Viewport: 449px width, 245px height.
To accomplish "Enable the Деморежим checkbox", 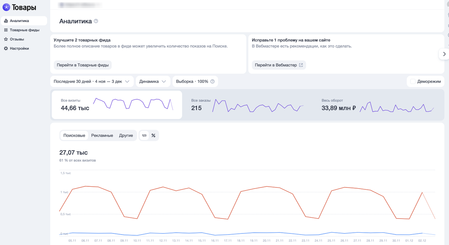I will [413, 81].
